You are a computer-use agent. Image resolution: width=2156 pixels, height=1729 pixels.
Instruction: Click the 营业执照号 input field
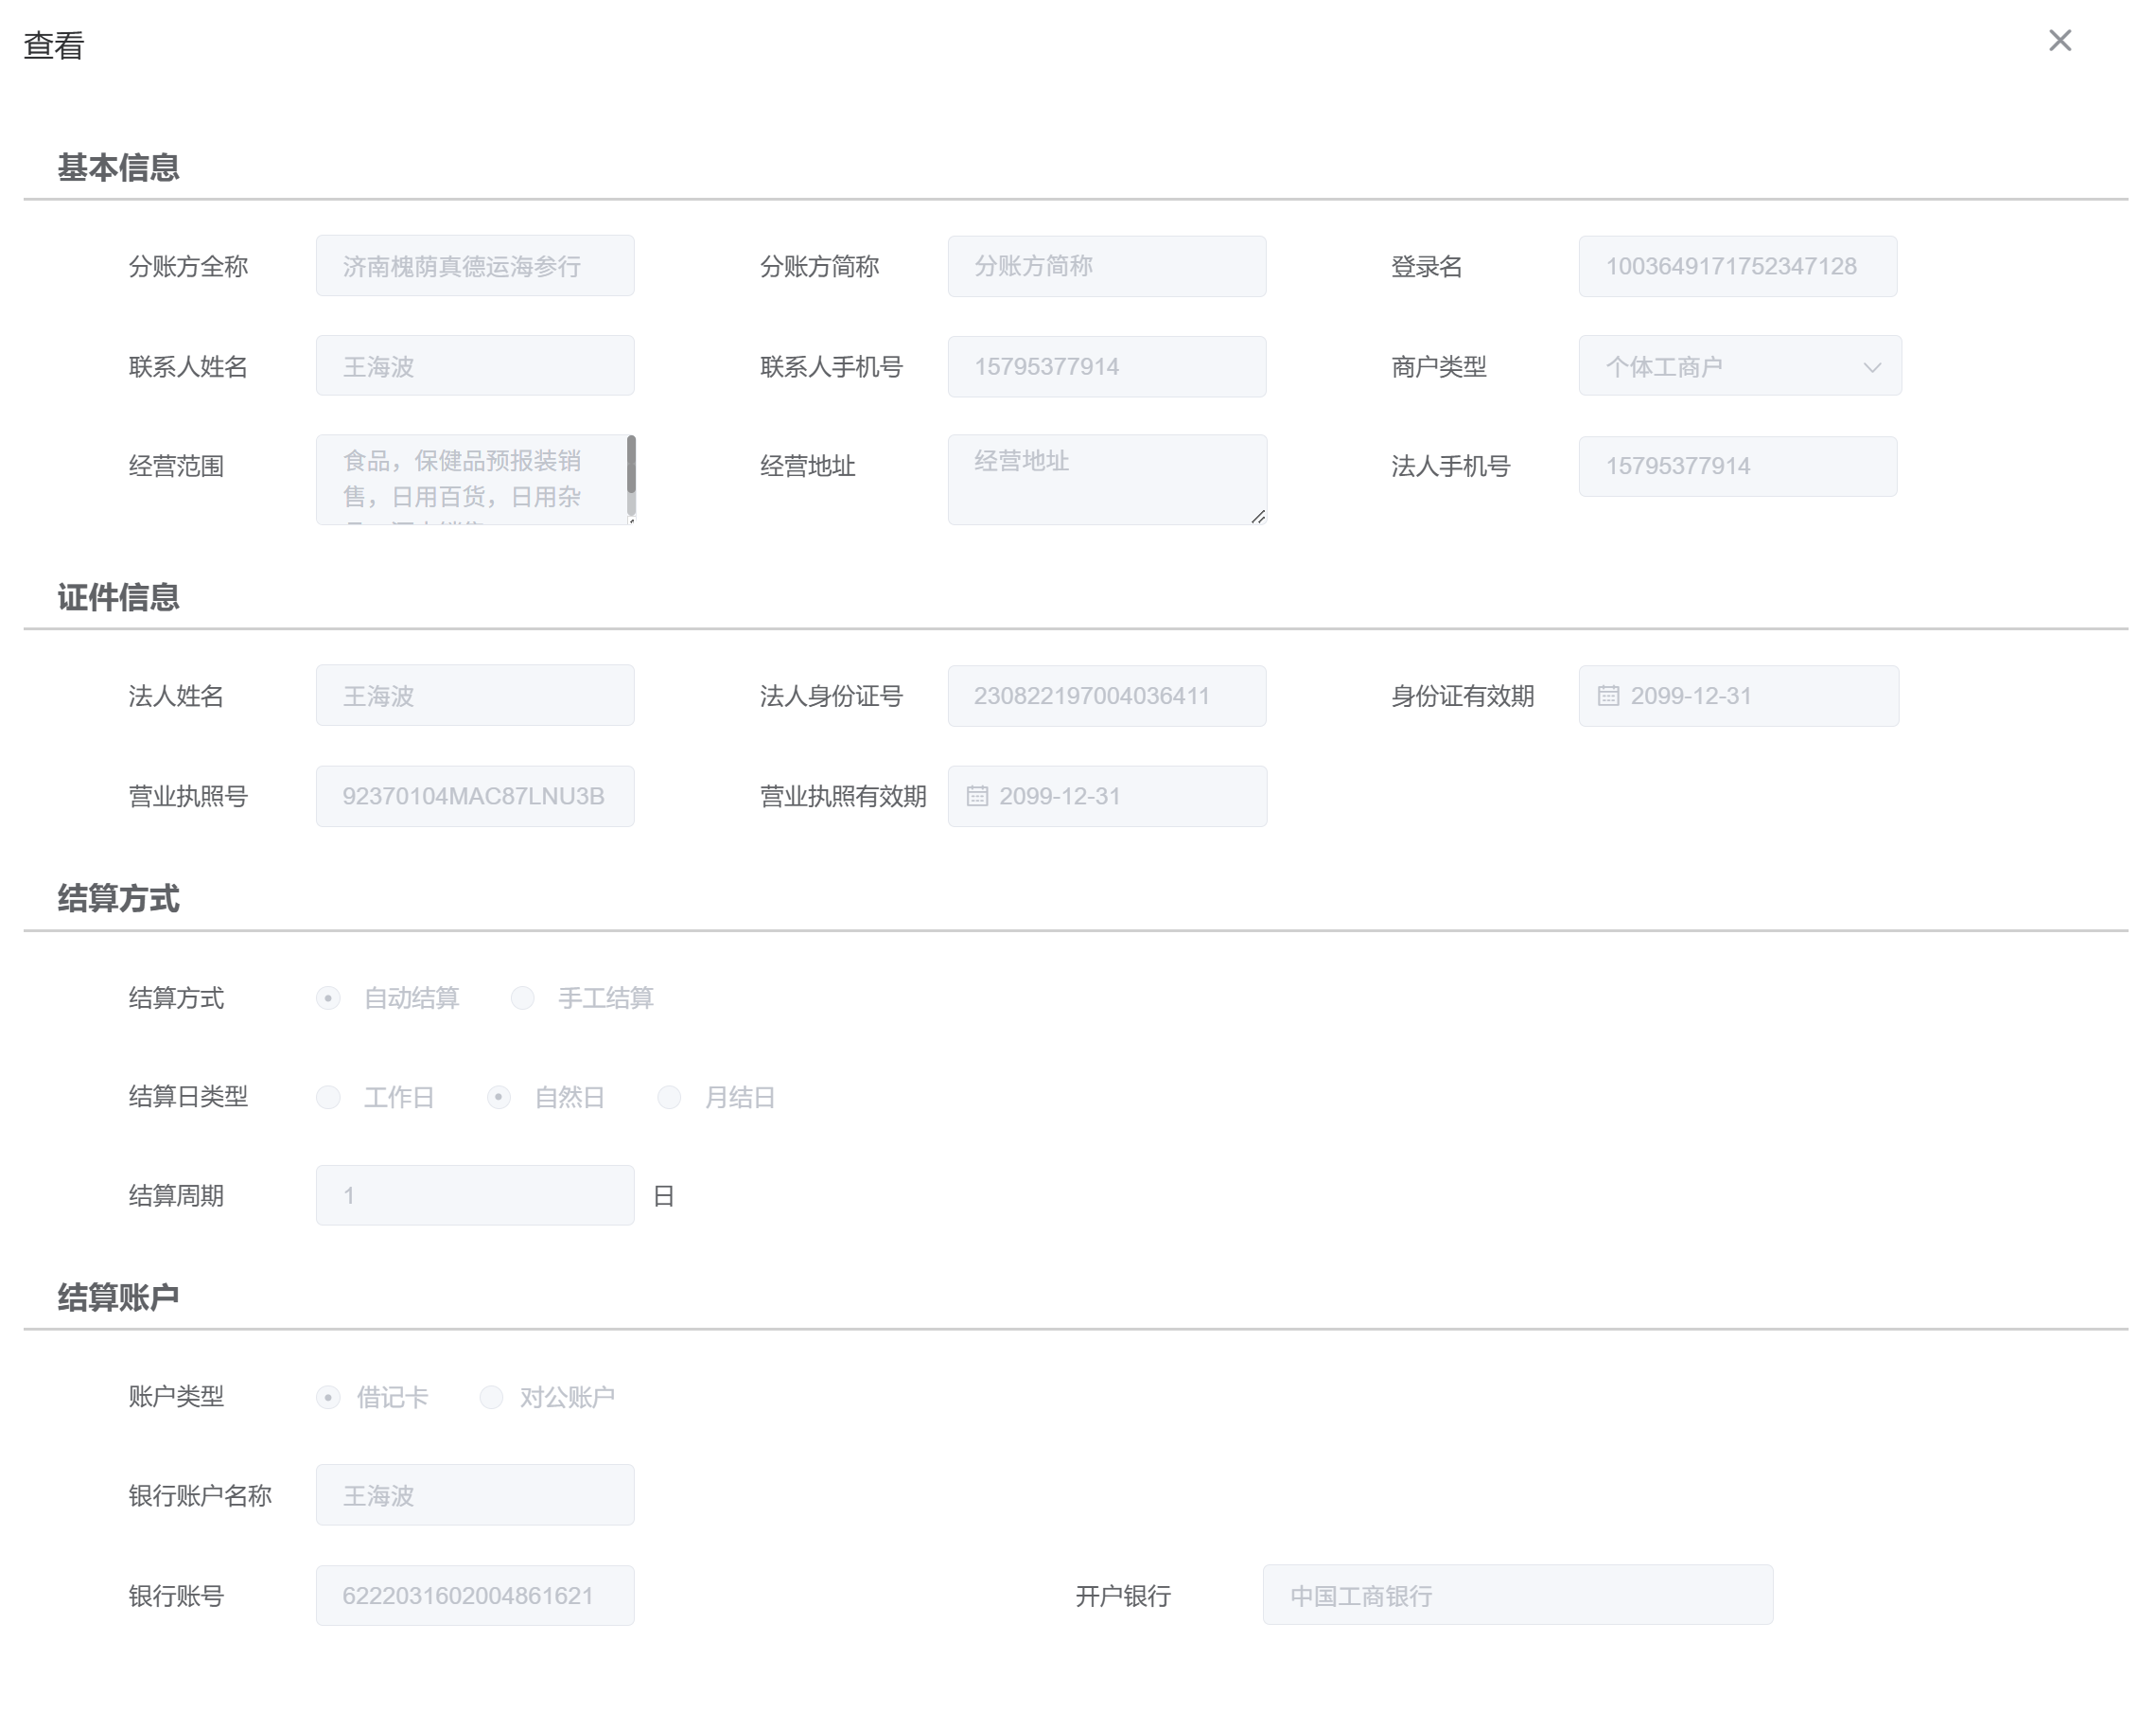[475, 797]
